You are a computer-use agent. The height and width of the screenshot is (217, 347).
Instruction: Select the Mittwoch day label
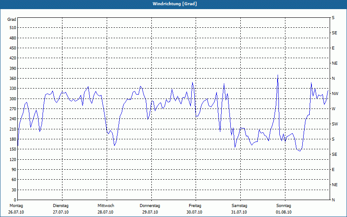(x=106, y=206)
